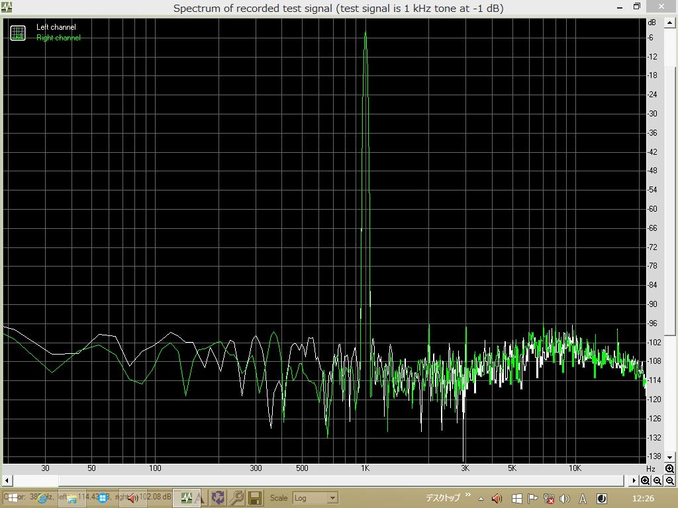The height and width of the screenshot is (508, 678).
Task: Click the vertical scrollbar up arrow
Action: coord(669,22)
